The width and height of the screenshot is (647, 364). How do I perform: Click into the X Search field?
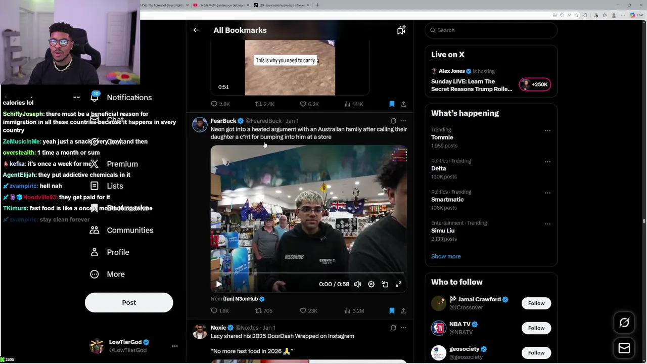click(491, 30)
